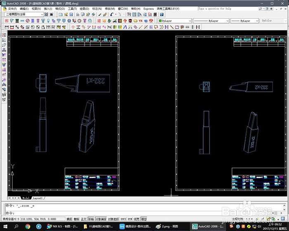
Task: Toggle the 极轴 polar tracking button
Action: click(x=91, y=219)
